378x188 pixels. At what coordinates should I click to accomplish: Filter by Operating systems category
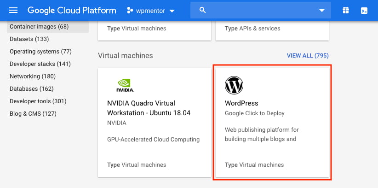(x=40, y=52)
